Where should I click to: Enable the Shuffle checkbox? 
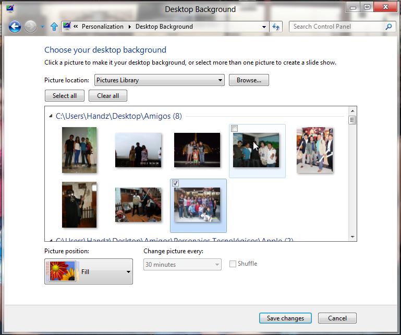233,264
